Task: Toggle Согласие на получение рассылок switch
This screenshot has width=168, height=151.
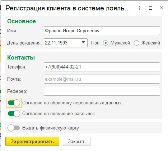Action: point(14,113)
